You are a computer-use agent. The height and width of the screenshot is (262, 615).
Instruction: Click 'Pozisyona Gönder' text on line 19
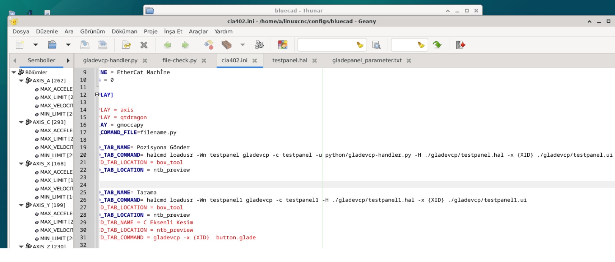163,147
